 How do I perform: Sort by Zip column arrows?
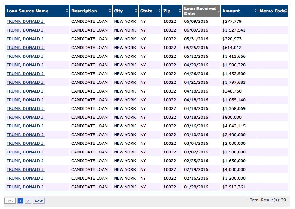coord(180,11)
